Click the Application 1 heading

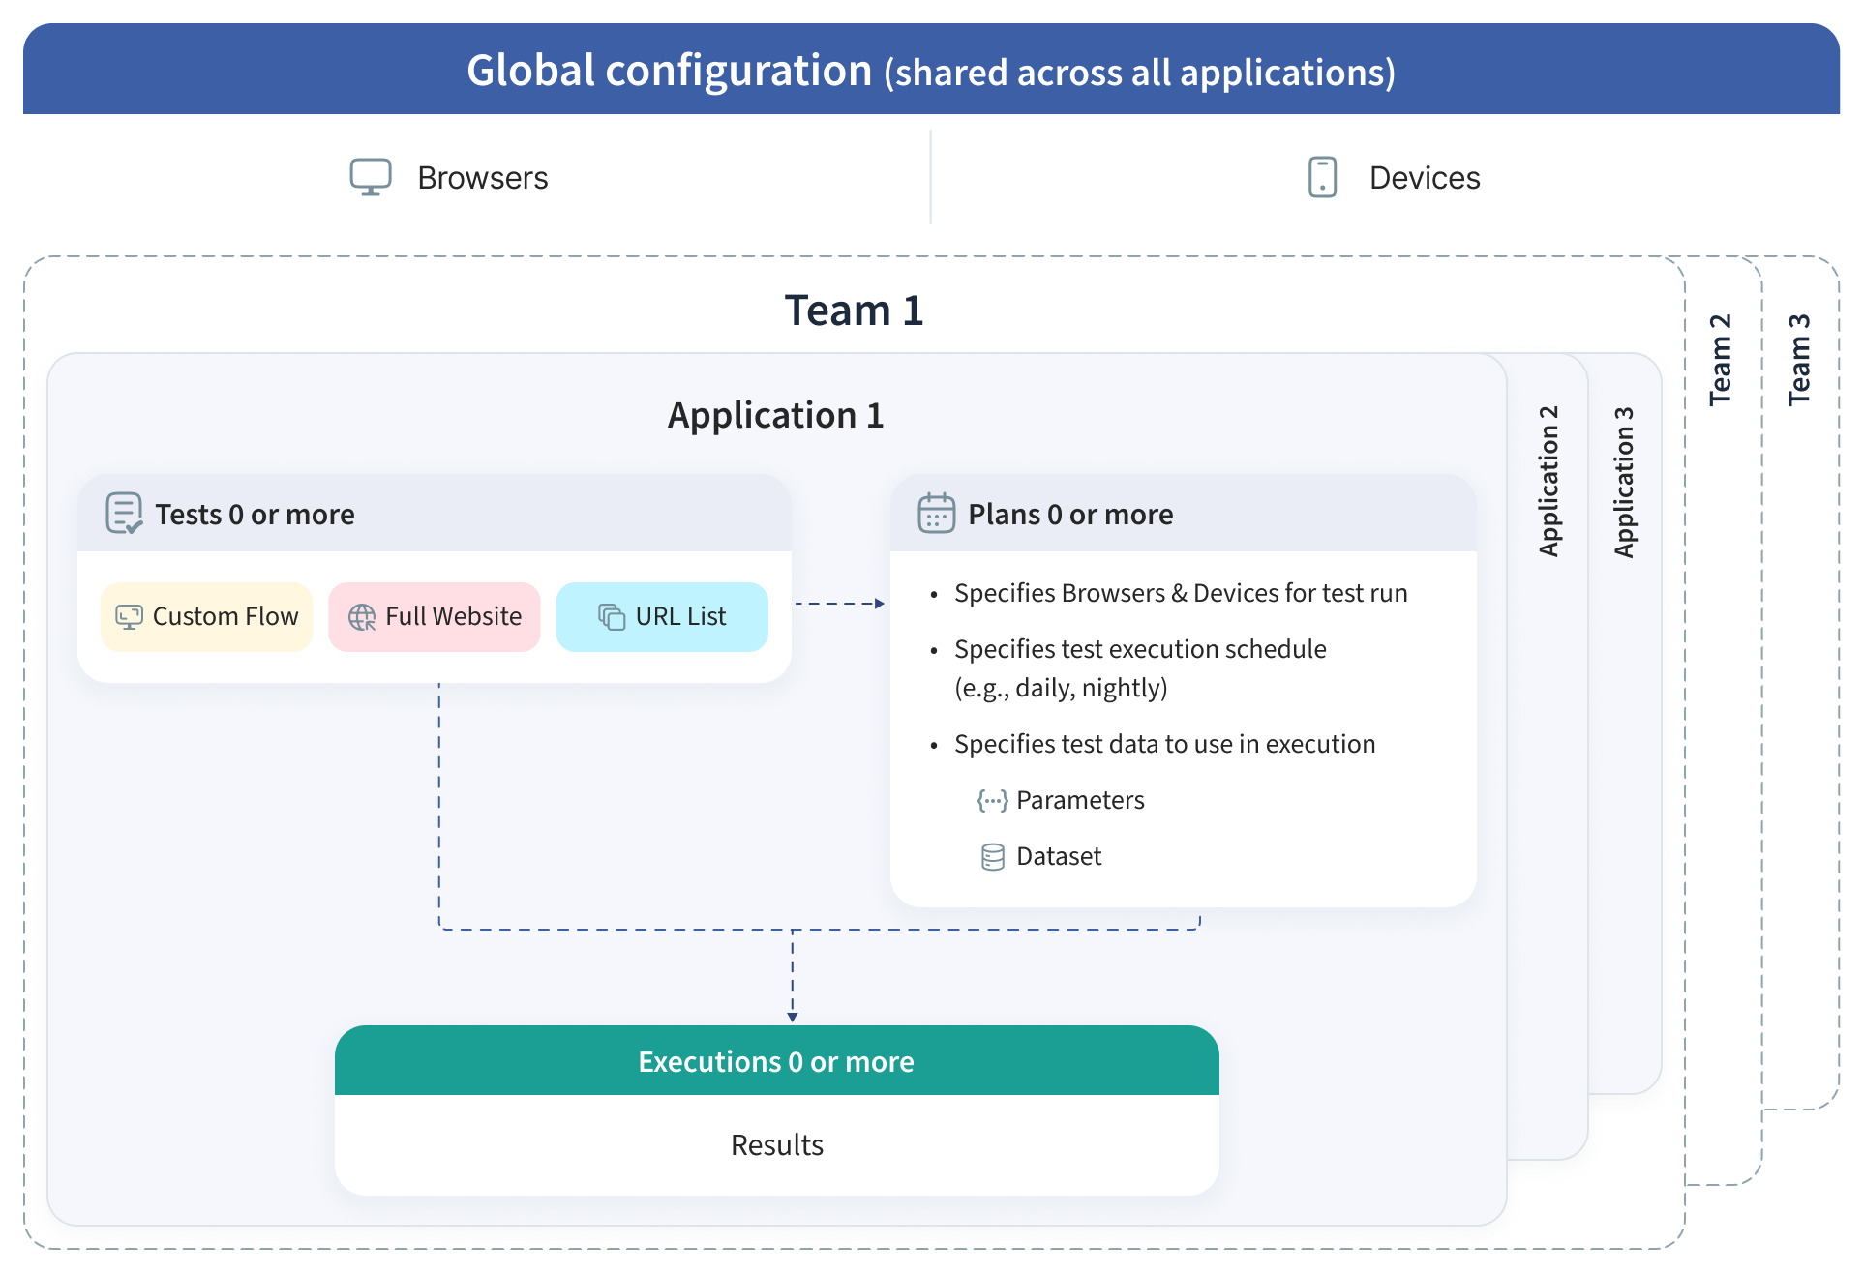coord(776,415)
